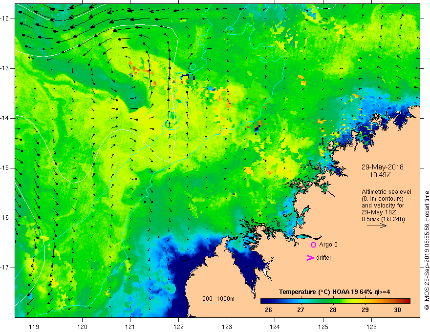Click the longitude axis label 123

coord(227,327)
